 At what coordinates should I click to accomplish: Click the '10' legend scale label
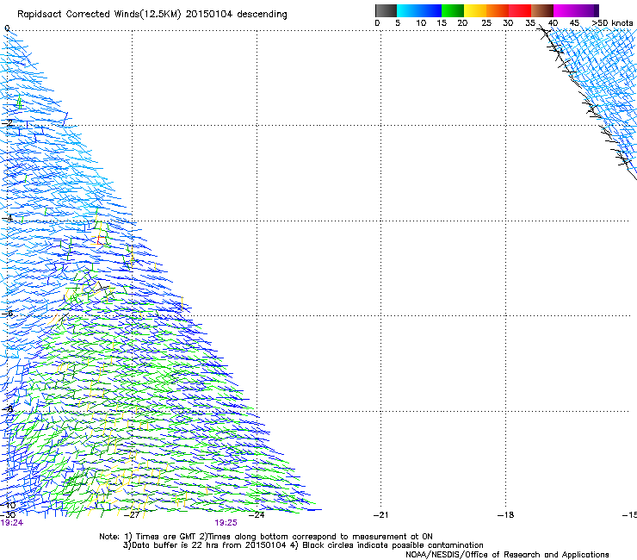421,23
